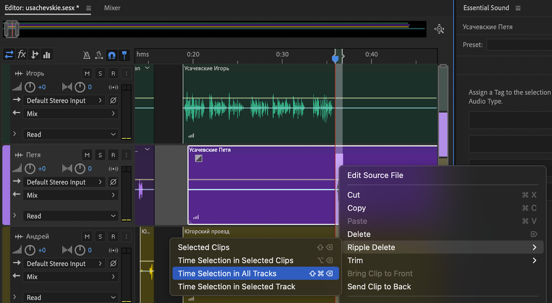Click the waveform icon beside Игорь
This screenshot has width=552, height=303.
pos(19,74)
